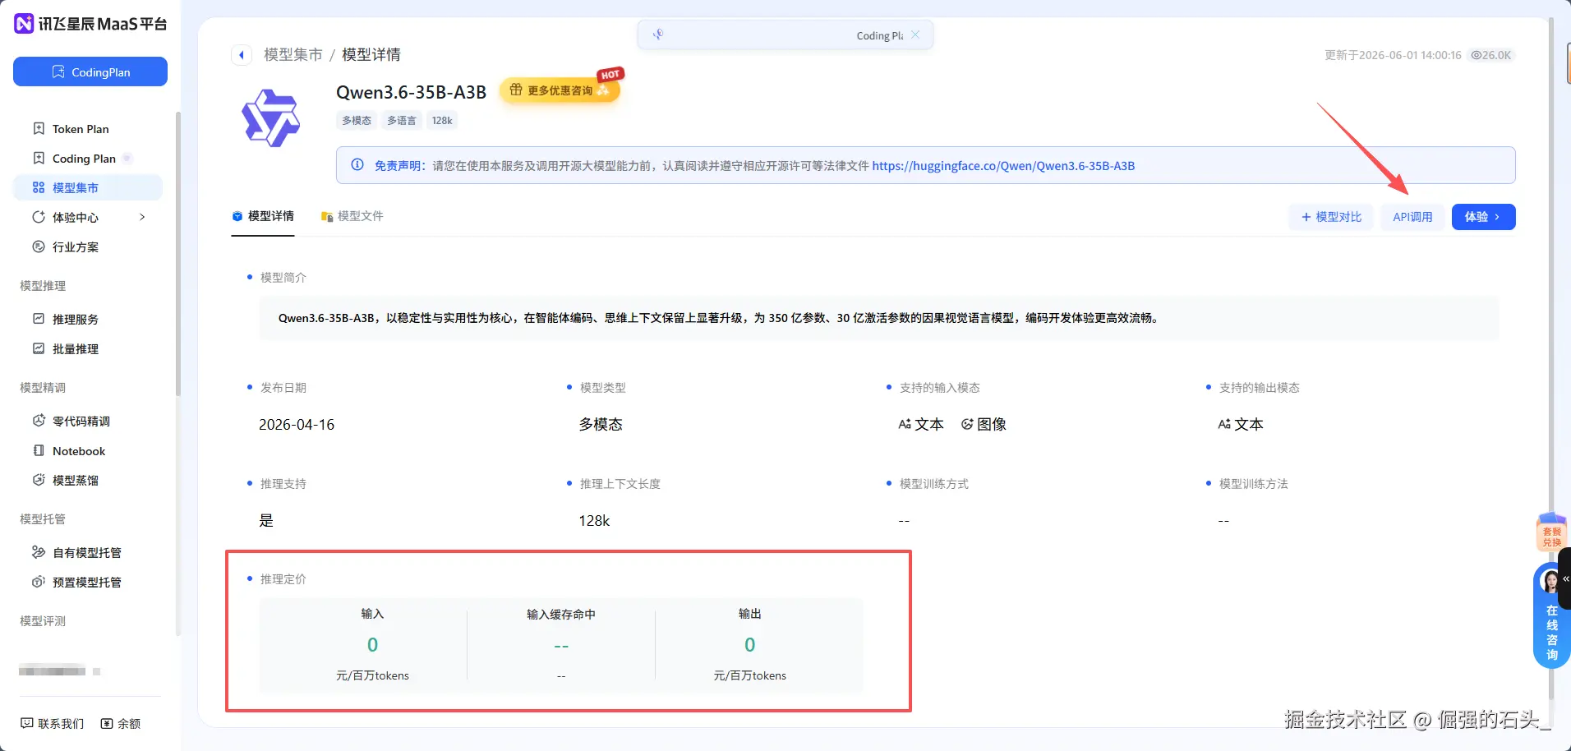Switch to the 模型文件 tab
The height and width of the screenshot is (751, 1571).
(x=352, y=216)
